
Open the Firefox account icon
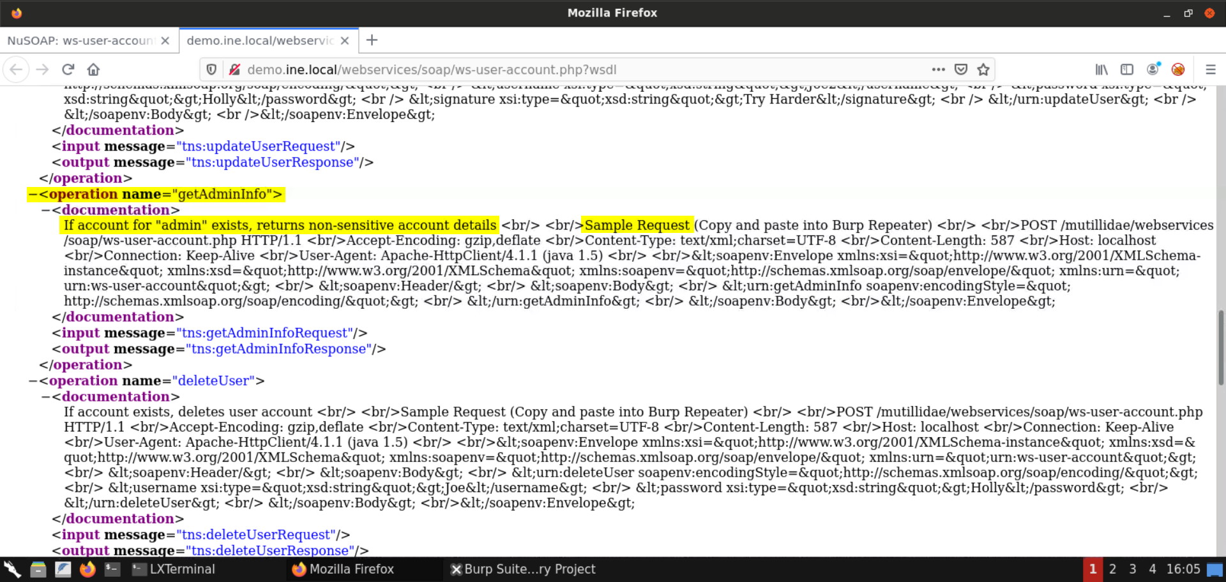[1153, 70]
